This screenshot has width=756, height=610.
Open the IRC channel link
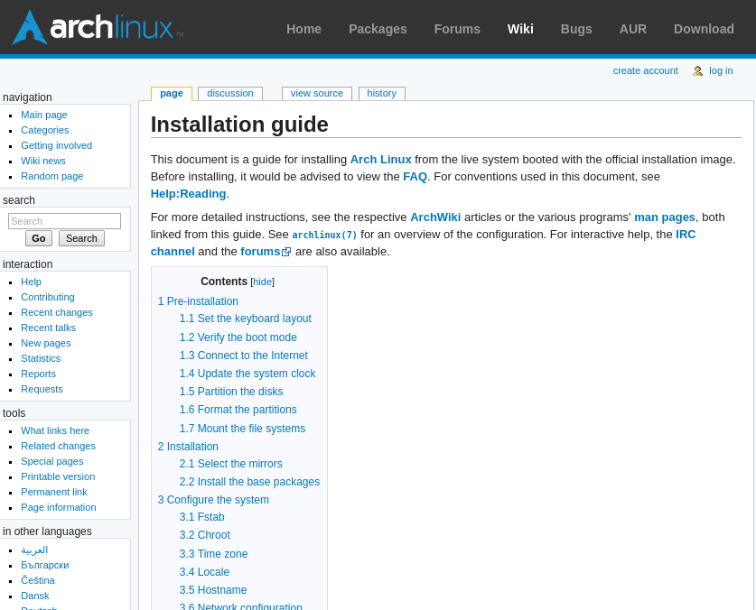click(x=686, y=235)
